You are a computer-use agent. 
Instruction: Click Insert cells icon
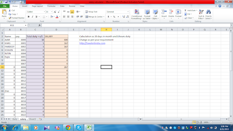[164, 12]
